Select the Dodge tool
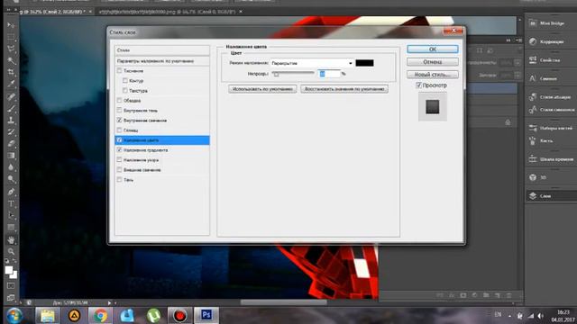 tap(11, 179)
